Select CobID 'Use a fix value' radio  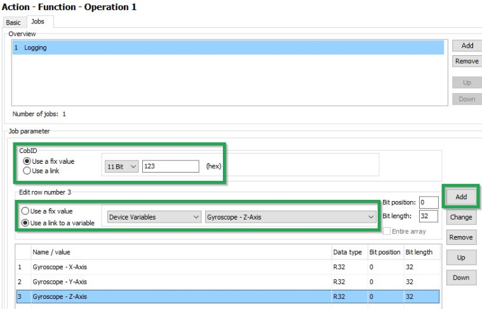[27, 161]
